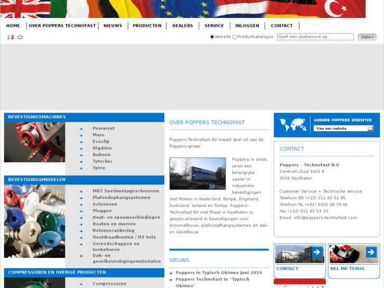Click the Zoek search button
The width and height of the screenshot is (384, 288).
[367, 37]
